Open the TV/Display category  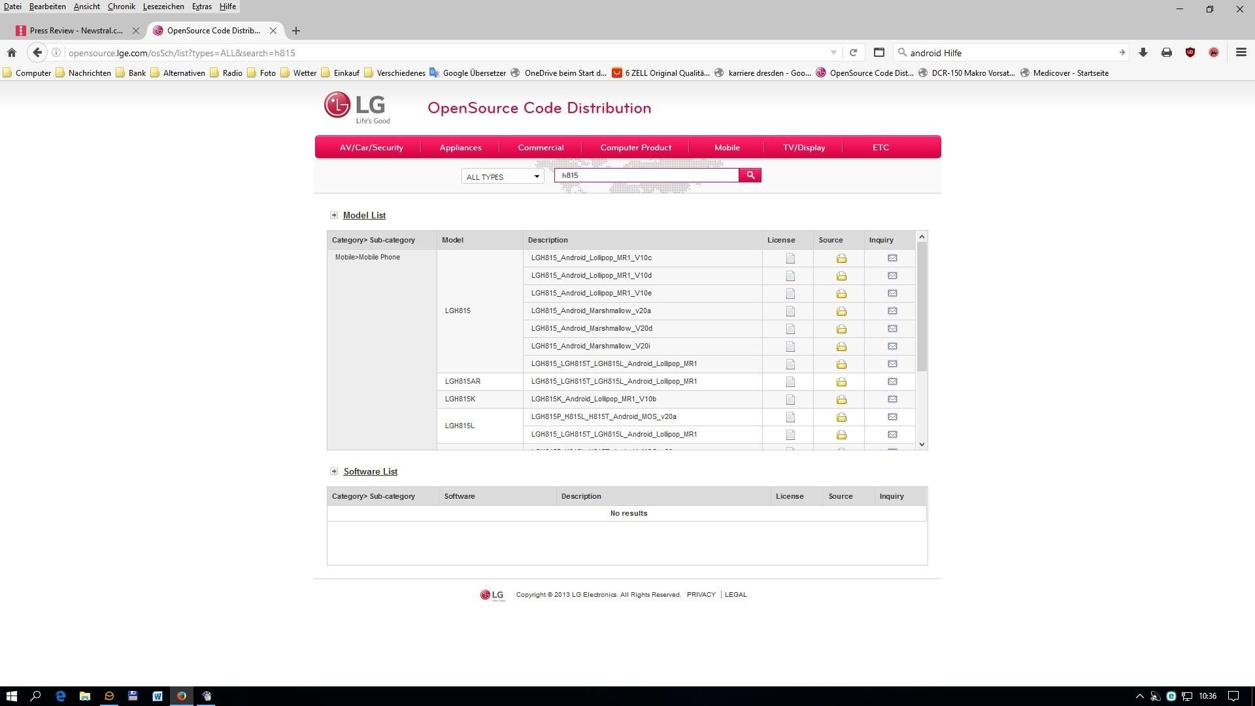click(804, 148)
